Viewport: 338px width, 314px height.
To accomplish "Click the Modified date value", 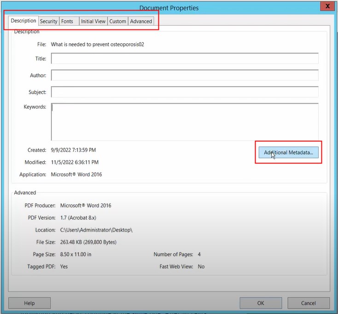I will click(x=75, y=162).
